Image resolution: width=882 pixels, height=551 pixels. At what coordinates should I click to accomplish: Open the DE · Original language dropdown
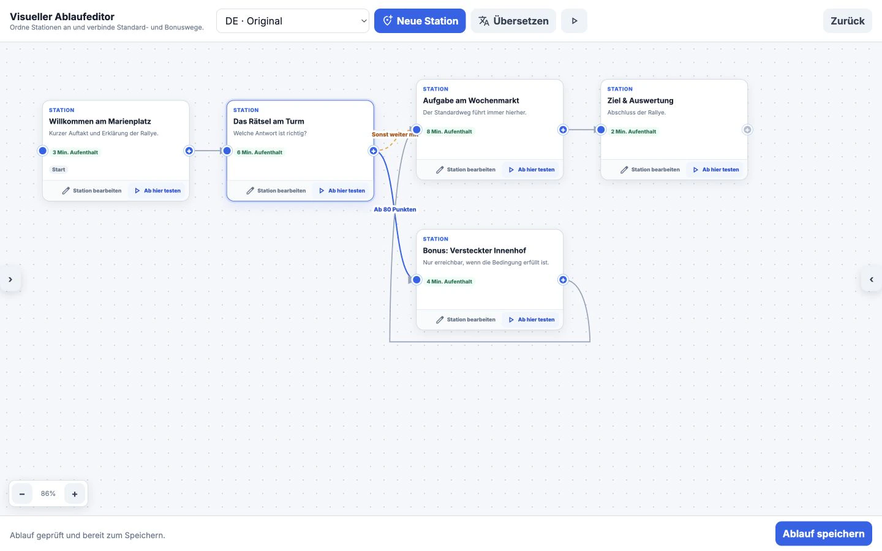point(293,21)
